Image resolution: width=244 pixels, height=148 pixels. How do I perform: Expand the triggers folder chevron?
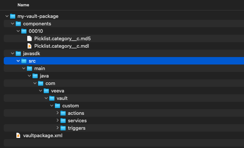point(57,128)
